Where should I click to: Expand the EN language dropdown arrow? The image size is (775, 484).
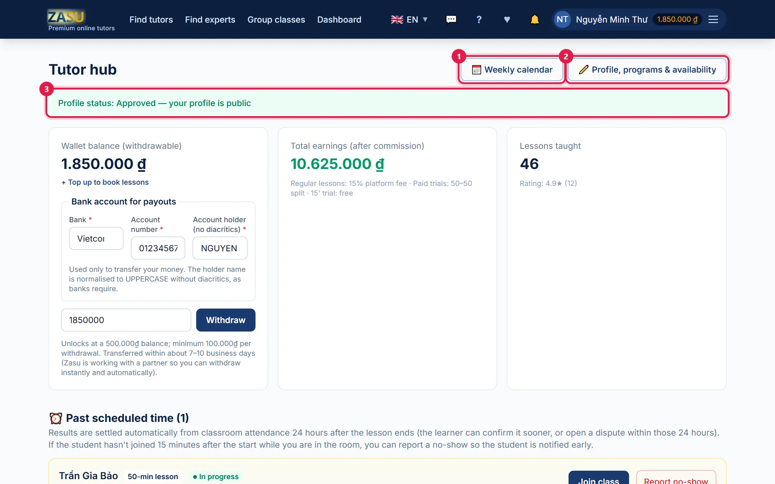[425, 19]
